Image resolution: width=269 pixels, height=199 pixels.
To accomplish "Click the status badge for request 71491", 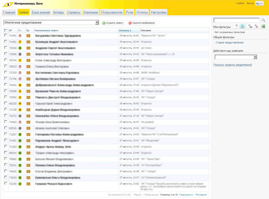I will (20, 36).
